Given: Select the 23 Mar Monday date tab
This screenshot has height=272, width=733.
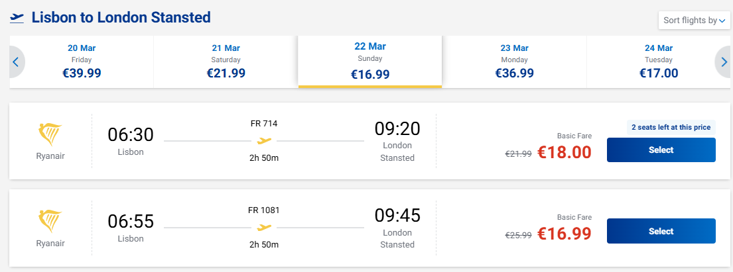Looking at the screenshot, I should click(514, 62).
